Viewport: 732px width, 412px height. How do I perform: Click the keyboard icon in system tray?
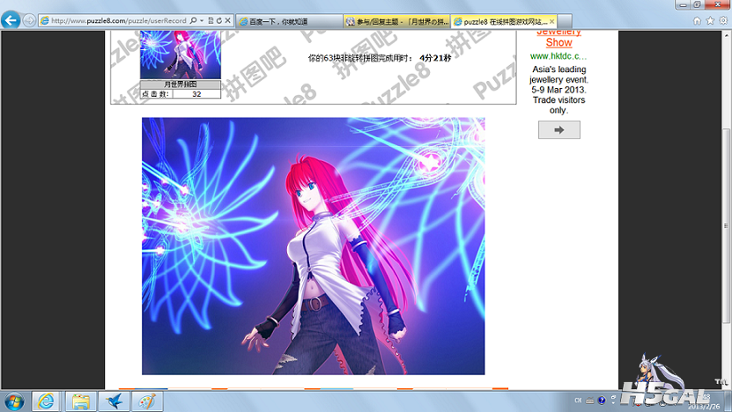[589, 401]
